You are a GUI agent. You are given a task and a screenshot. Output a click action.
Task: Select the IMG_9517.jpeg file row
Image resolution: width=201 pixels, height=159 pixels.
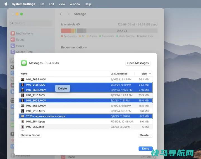[x=86, y=127]
